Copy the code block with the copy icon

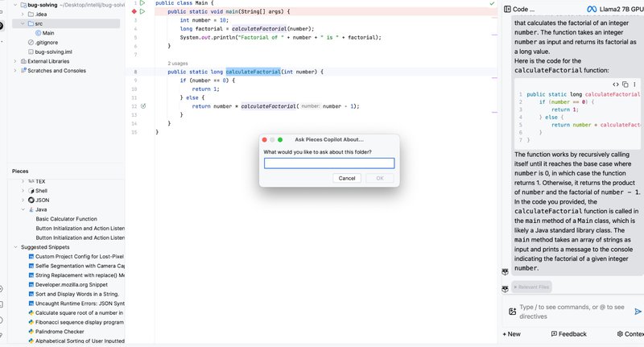pos(625,85)
